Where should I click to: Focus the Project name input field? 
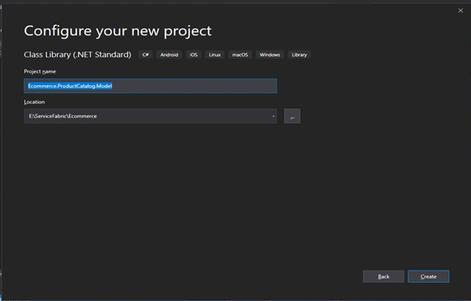[150, 86]
